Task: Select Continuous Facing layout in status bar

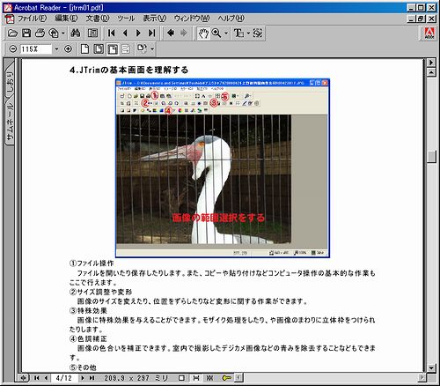Action: 209,378
